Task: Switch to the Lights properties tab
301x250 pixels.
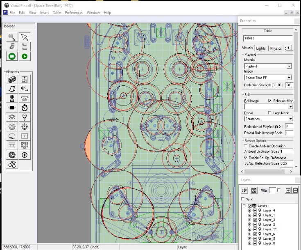Action: point(261,48)
